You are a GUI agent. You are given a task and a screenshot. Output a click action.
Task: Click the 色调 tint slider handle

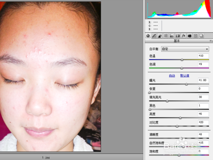tap(181, 68)
